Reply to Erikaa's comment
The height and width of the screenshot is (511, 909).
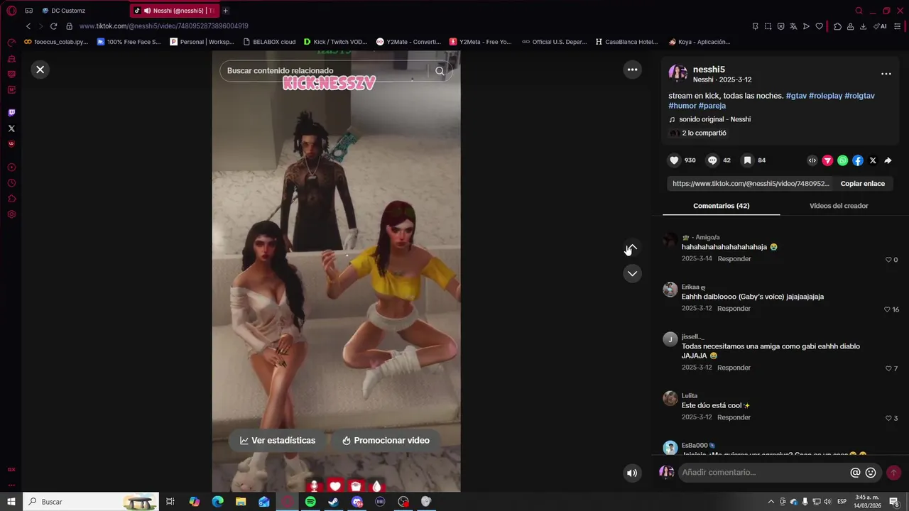tap(734, 309)
